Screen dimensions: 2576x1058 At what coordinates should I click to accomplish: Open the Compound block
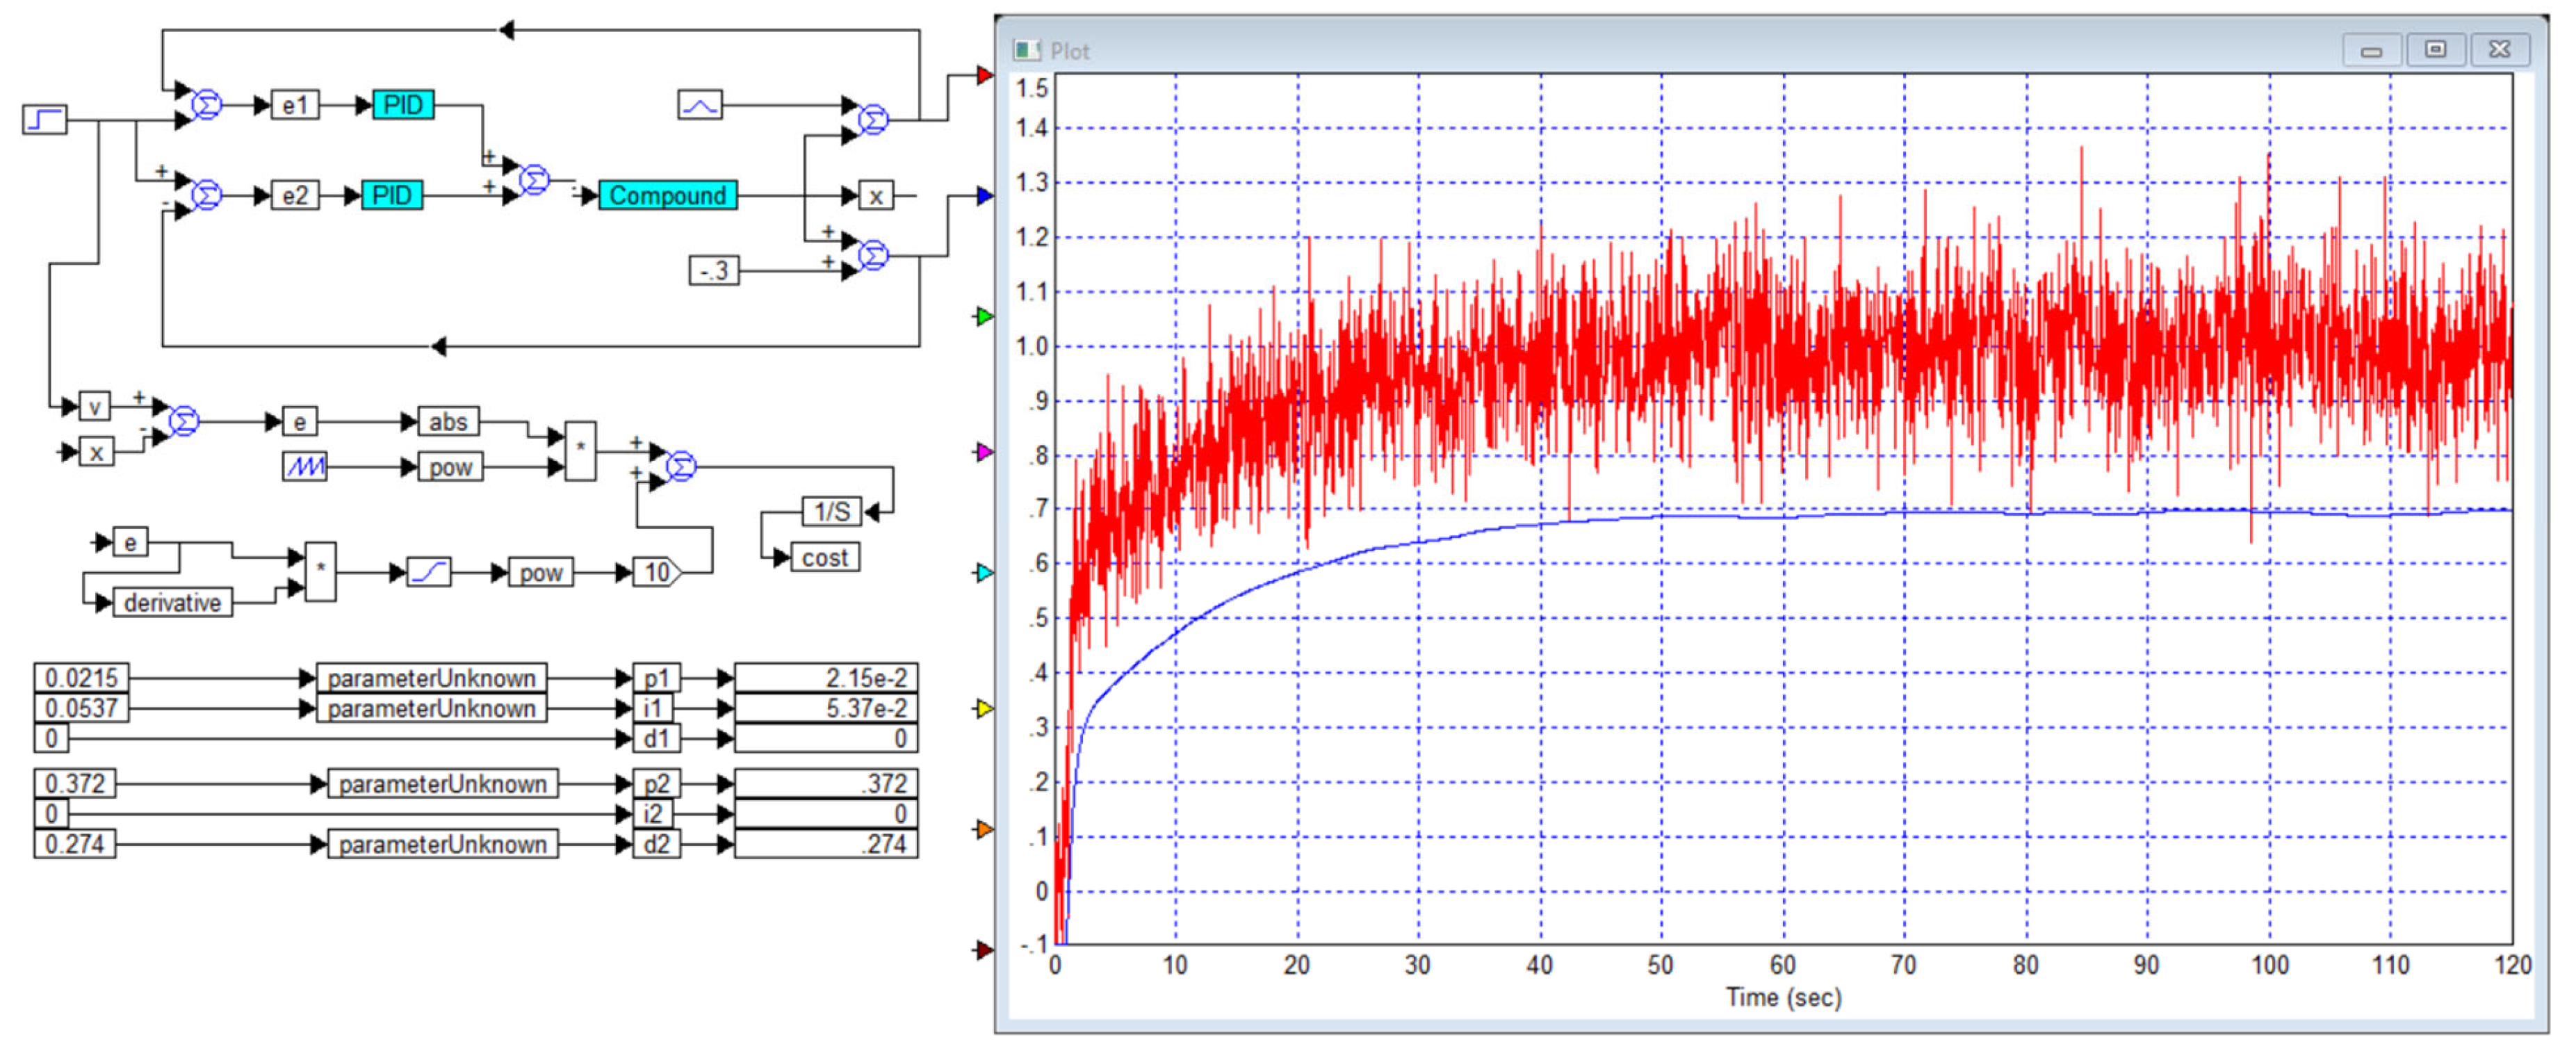tap(667, 195)
